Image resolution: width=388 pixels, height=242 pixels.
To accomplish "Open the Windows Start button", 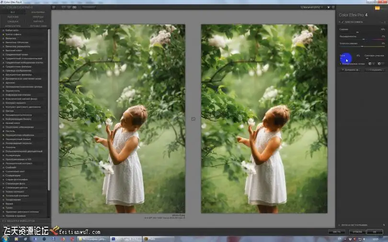I will click(5, 239).
